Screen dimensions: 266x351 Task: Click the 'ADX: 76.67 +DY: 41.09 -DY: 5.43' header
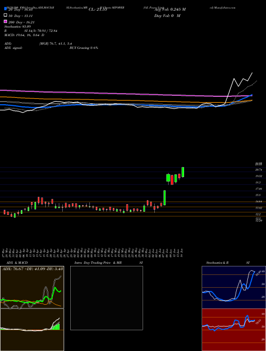(x=32, y=269)
